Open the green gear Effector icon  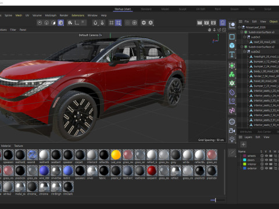point(232,83)
